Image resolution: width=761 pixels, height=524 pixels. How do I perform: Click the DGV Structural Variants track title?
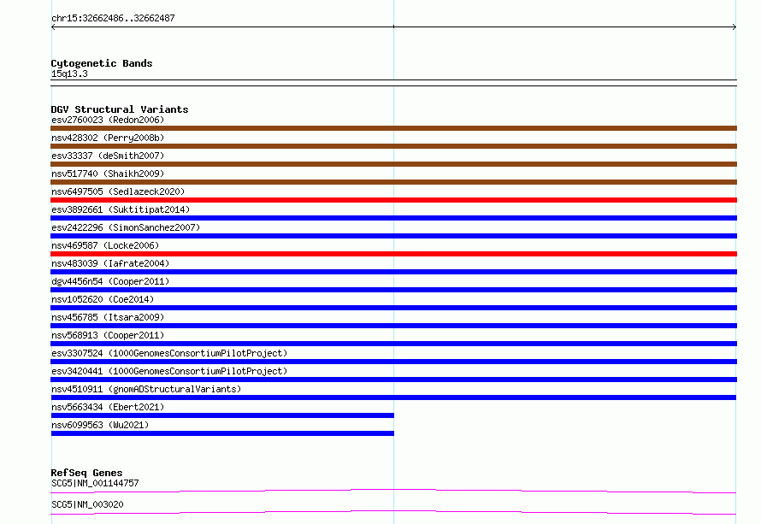(x=120, y=109)
